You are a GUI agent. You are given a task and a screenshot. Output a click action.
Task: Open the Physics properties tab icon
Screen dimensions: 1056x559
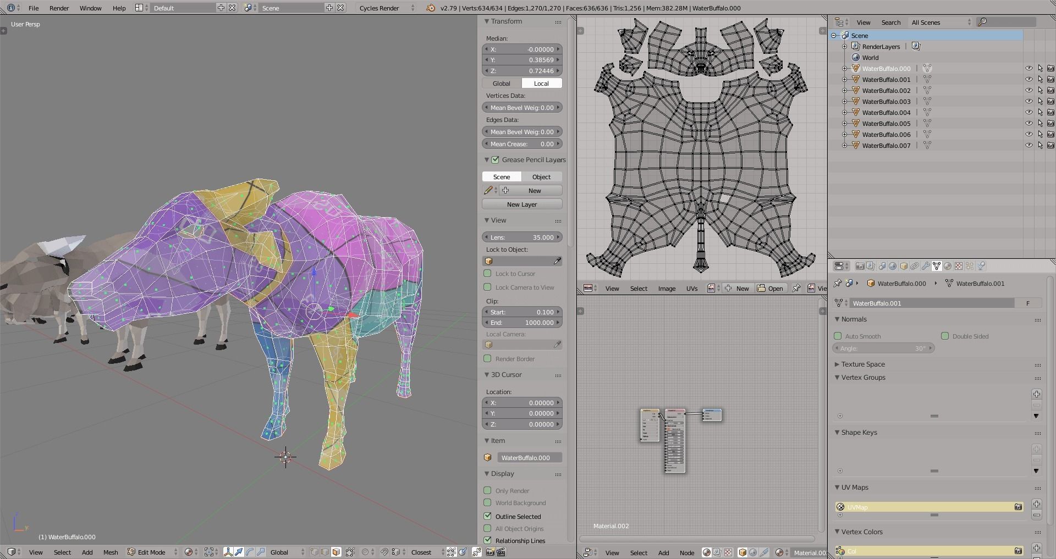click(x=981, y=266)
